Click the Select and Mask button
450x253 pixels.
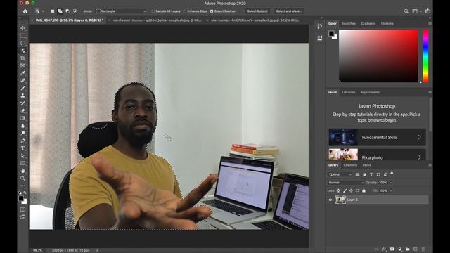[x=289, y=11]
